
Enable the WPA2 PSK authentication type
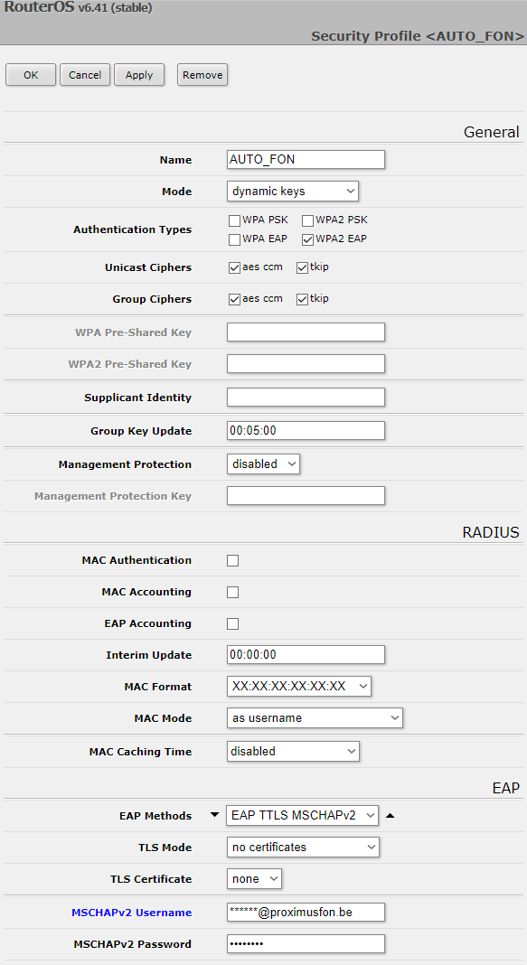coord(307,220)
